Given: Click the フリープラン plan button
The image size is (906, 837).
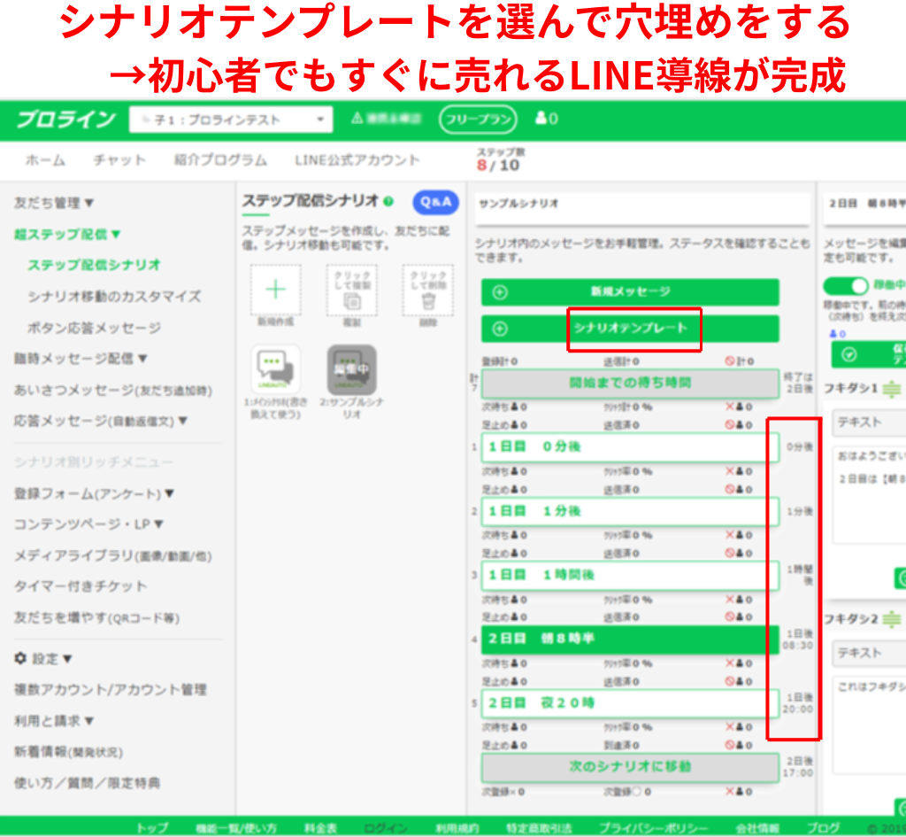Looking at the screenshot, I should [478, 120].
